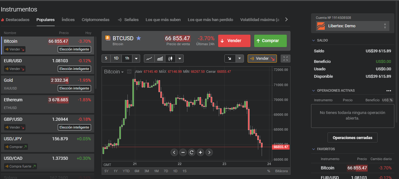This screenshot has height=179, width=399.
Task: Zoom out the chart with minus
Action: [183, 152]
